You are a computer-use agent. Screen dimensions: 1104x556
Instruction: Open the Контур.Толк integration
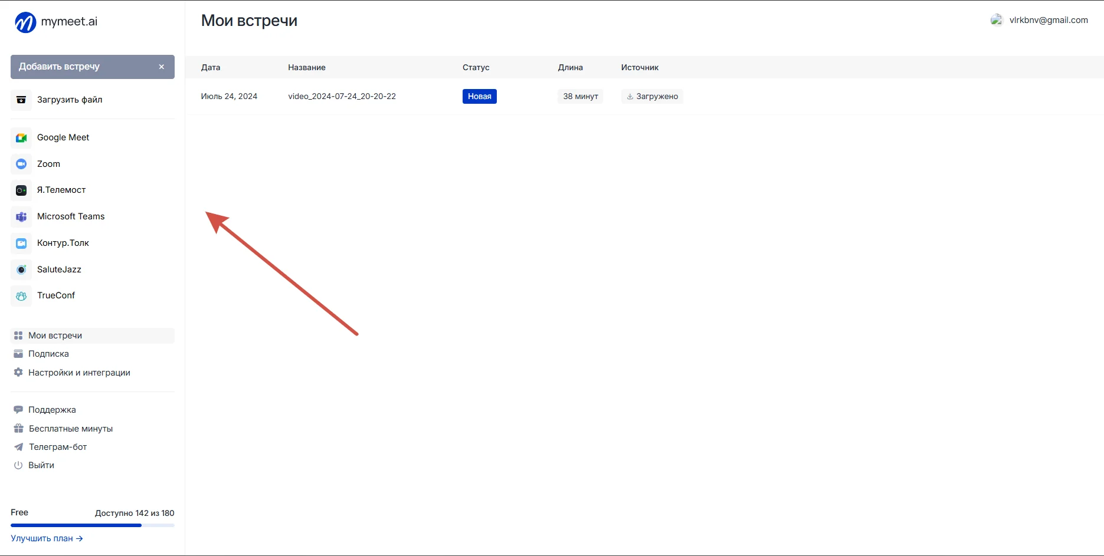pyautogui.click(x=63, y=243)
